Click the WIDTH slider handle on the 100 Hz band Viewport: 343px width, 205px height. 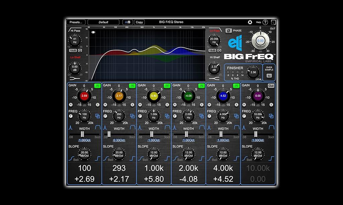coord(82,134)
